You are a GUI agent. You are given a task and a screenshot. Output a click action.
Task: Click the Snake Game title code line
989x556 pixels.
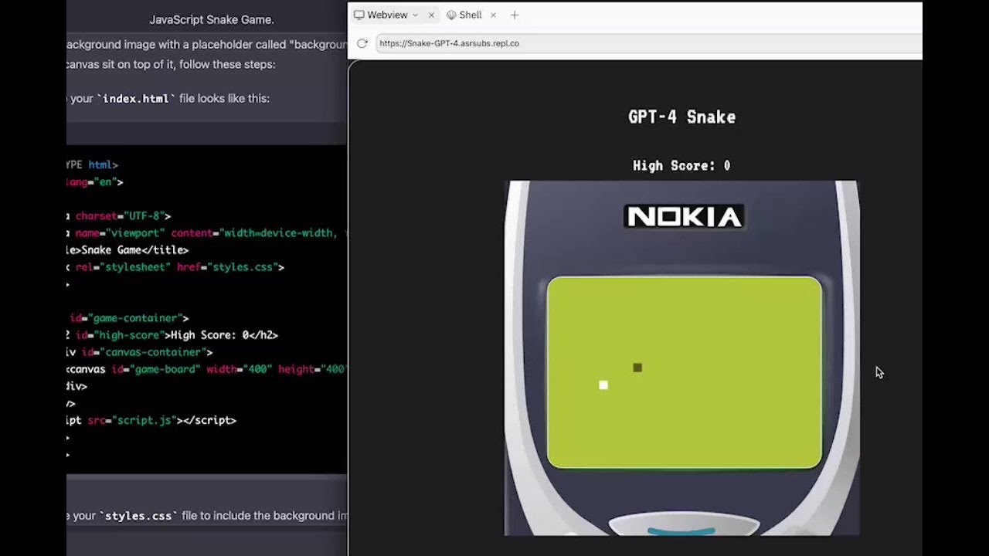click(127, 250)
